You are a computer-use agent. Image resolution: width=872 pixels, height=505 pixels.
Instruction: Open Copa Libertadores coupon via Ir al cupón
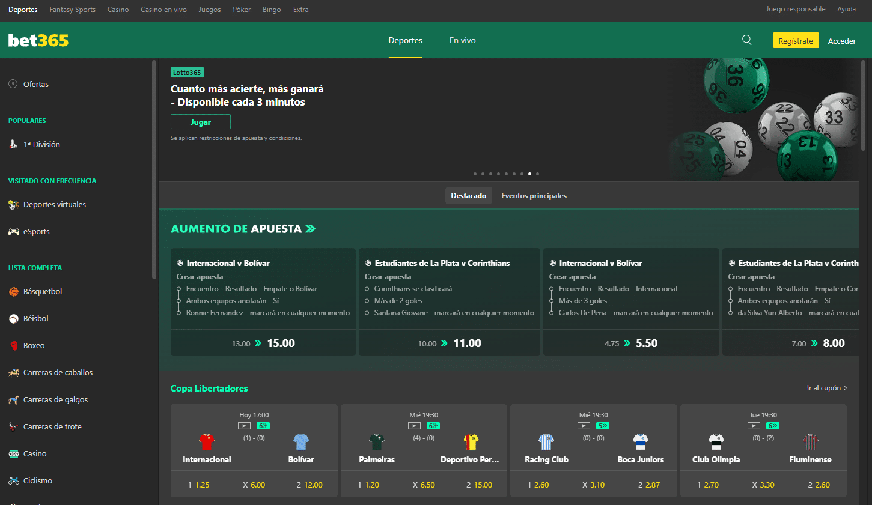click(826, 388)
